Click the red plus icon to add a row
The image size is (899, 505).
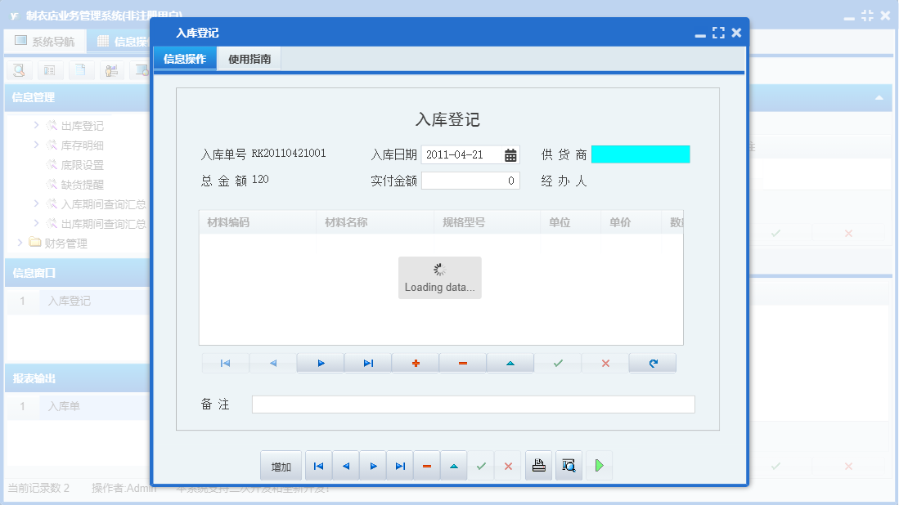click(415, 363)
